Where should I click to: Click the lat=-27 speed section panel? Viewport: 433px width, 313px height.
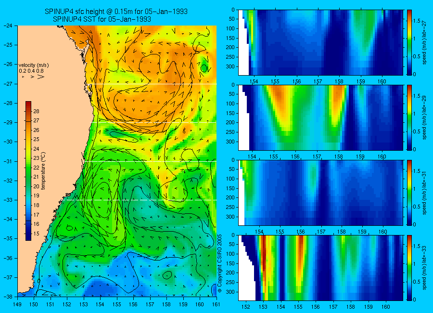320,42
